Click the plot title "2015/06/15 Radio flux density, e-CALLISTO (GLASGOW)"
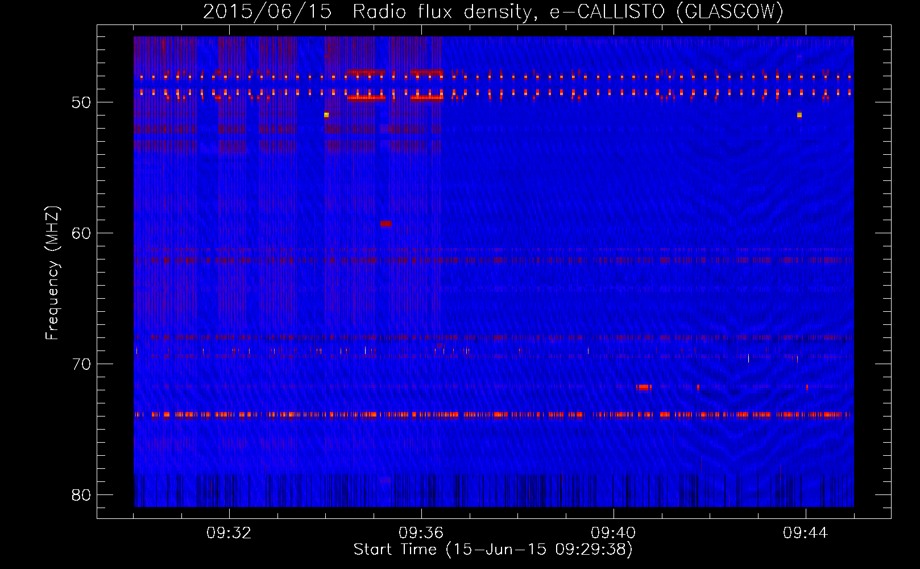This screenshot has width=920, height=569. 493,11
